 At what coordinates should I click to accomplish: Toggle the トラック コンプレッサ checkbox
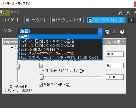coord(53,20)
